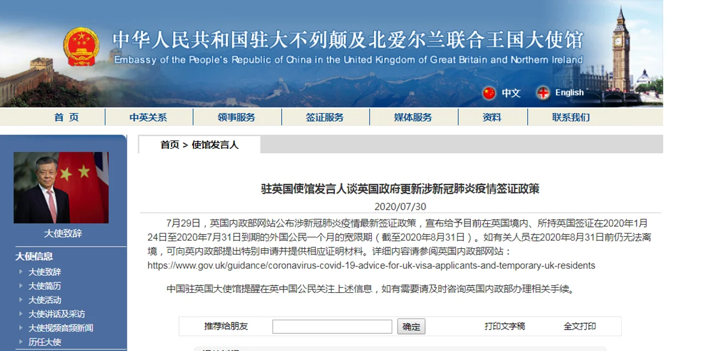Image resolution: width=703 pixels, height=351 pixels.
Task: Click the article date 2020/07/30
Action: 400,207
